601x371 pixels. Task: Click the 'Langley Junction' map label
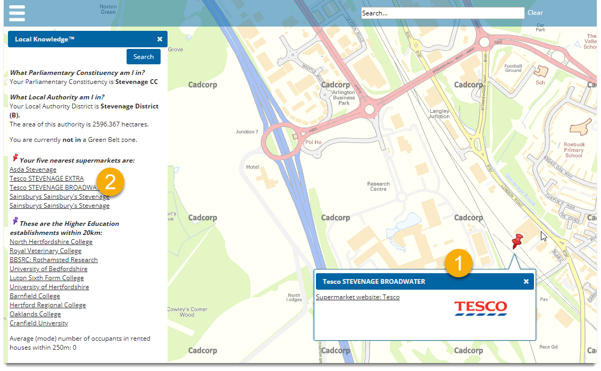pos(439,114)
